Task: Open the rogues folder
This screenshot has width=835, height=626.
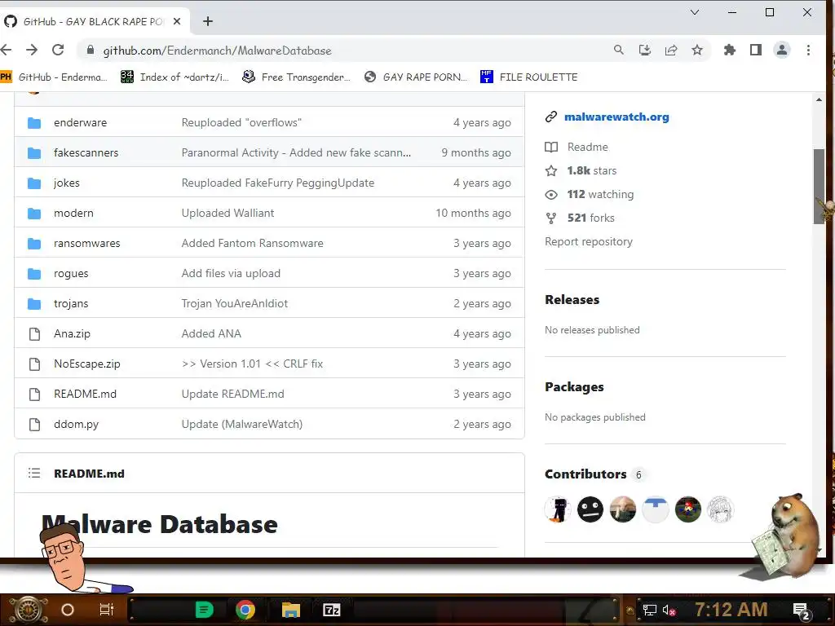Action: click(71, 274)
